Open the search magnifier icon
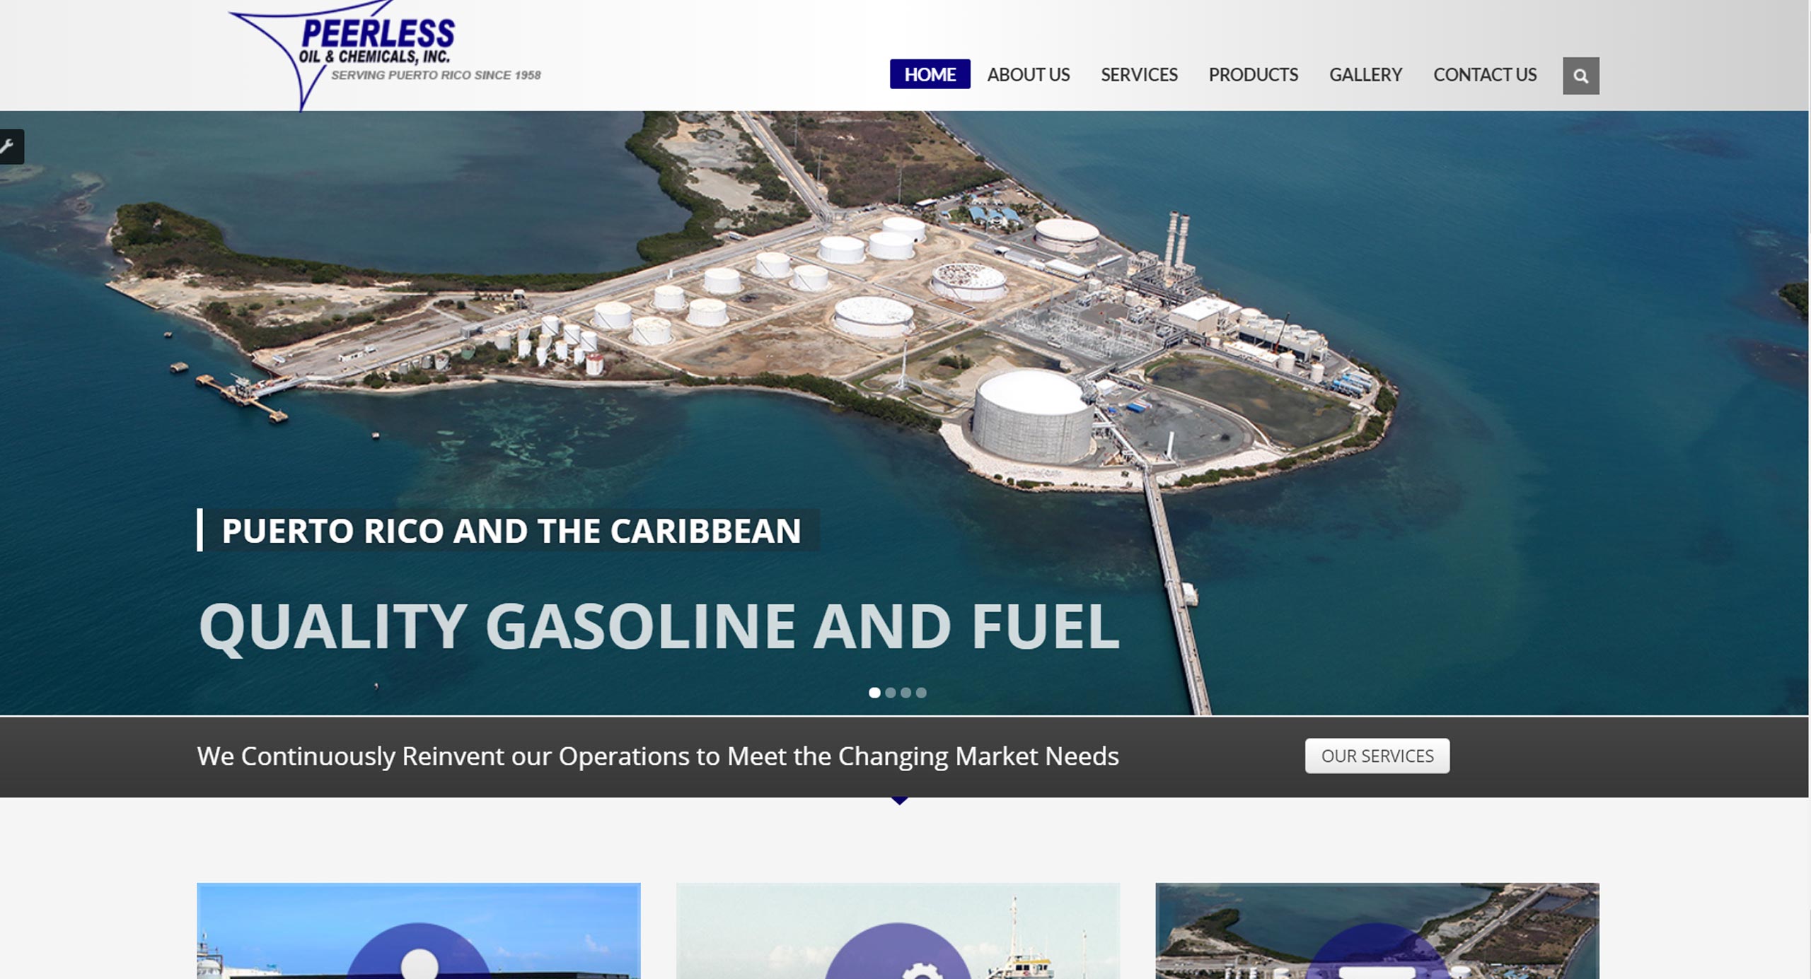Screen dimensions: 1811x979 coord(1580,76)
